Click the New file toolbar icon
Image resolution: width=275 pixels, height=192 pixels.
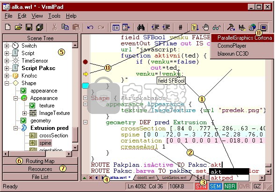click(7, 27)
